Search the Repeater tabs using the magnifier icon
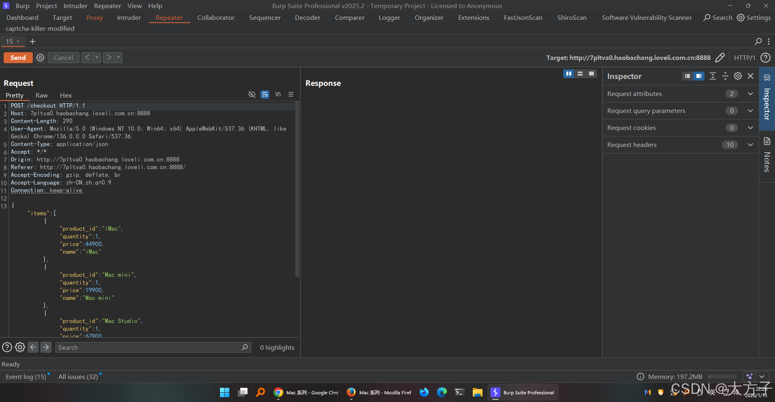 (758, 41)
